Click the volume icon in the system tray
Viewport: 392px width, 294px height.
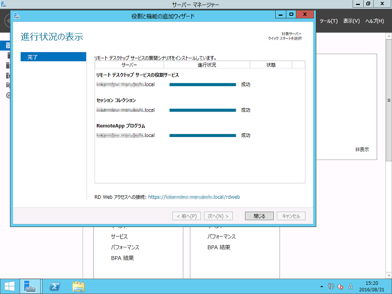pos(340,286)
